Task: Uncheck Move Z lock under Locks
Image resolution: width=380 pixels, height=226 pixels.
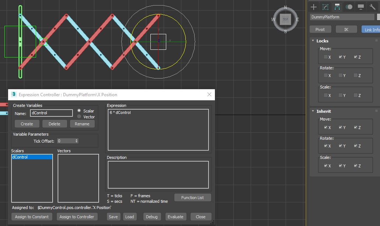Action: 356,57
